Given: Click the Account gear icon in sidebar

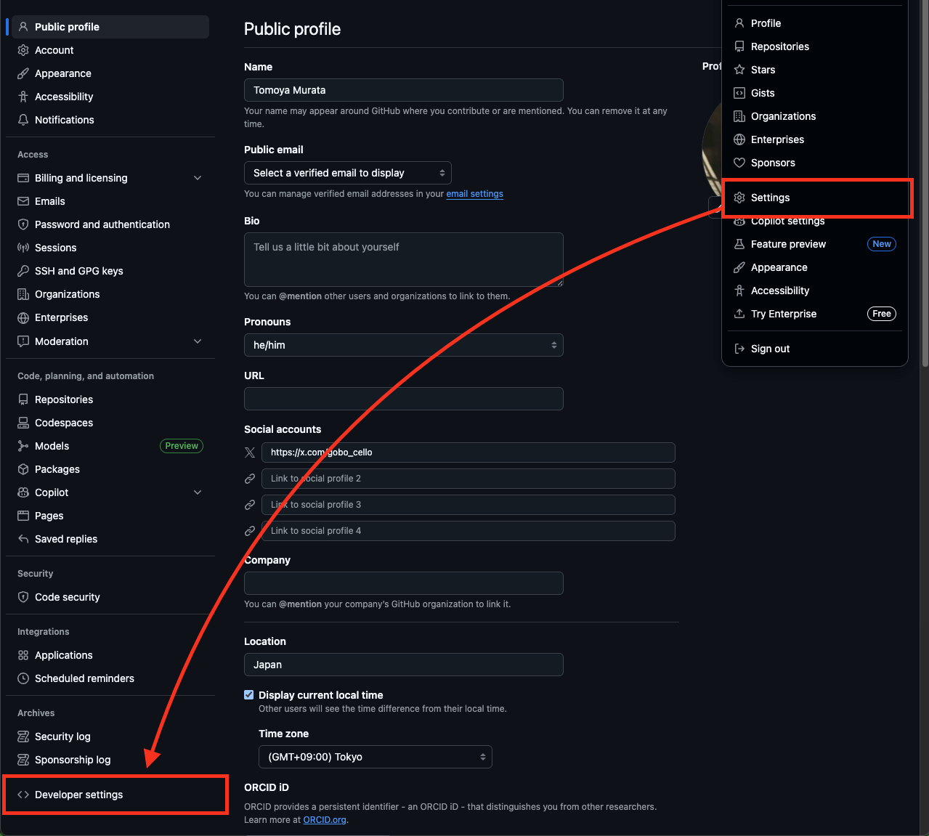Looking at the screenshot, I should [23, 50].
